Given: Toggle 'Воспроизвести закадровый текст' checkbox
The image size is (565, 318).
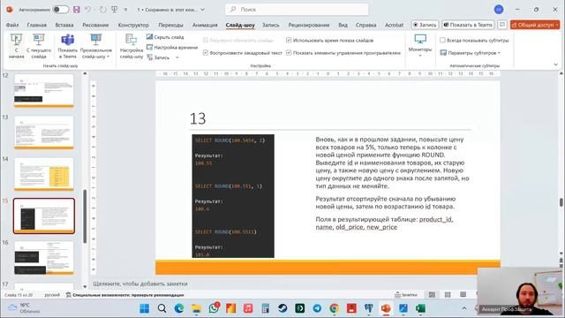Looking at the screenshot, I should click(206, 53).
